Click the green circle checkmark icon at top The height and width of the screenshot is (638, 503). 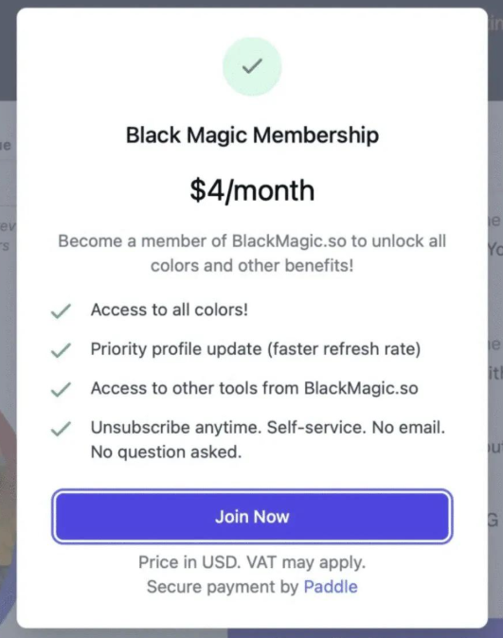[252, 66]
